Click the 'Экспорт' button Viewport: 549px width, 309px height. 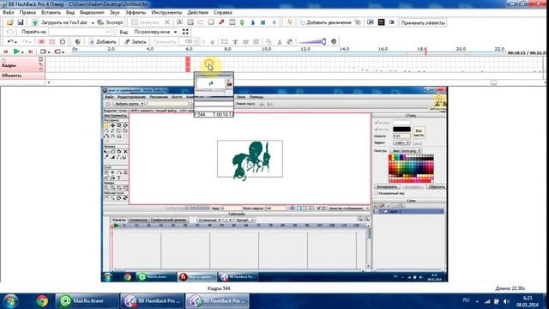(x=111, y=22)
